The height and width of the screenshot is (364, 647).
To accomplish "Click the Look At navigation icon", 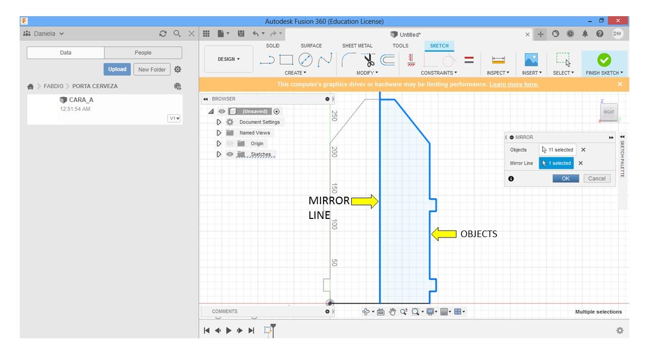I will pos(381,312).
